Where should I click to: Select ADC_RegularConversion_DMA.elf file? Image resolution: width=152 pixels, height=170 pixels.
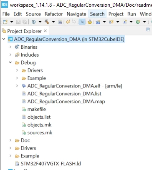(x=75, y=86)
